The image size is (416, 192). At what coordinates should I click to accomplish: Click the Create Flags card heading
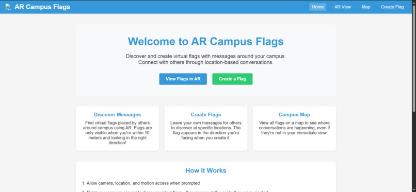pos(206,114)
